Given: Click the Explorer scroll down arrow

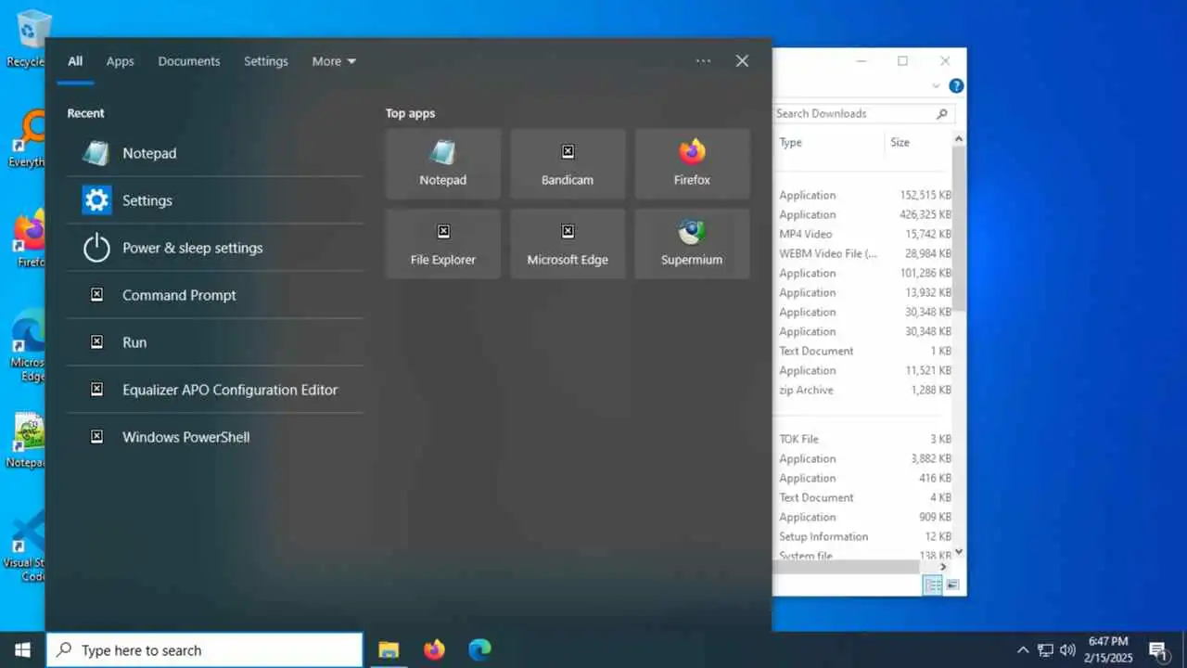Looking at the screenshot, I should pyautogui.click(x=959, y=552).
